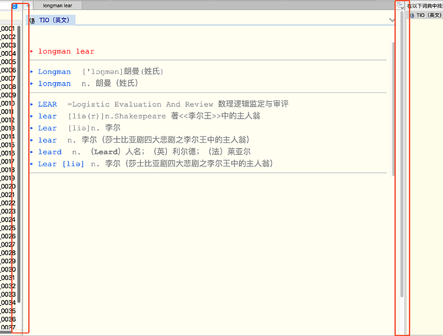Open the tab list dropdown icon
Screen dimensions: 443x336
(x=400, y=5)
